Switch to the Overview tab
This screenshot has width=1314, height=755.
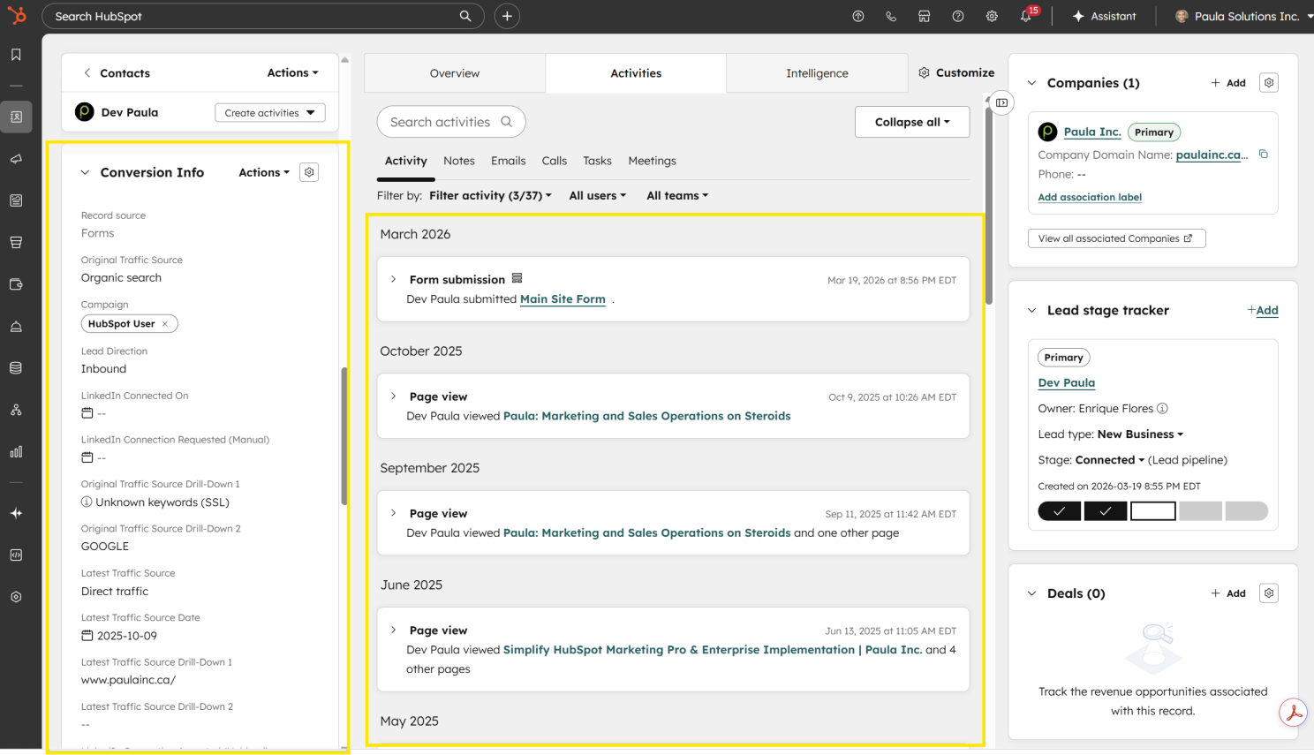[x=455, y=73]
